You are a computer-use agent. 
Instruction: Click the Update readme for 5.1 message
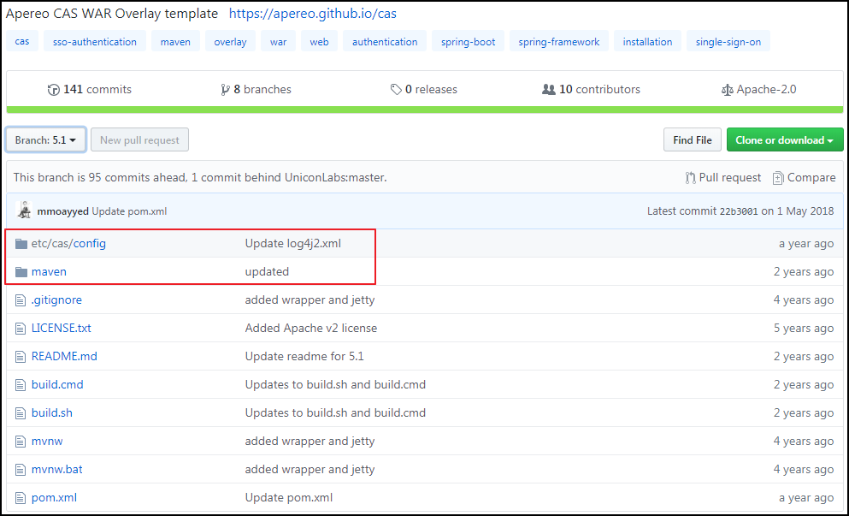(304, 357)
